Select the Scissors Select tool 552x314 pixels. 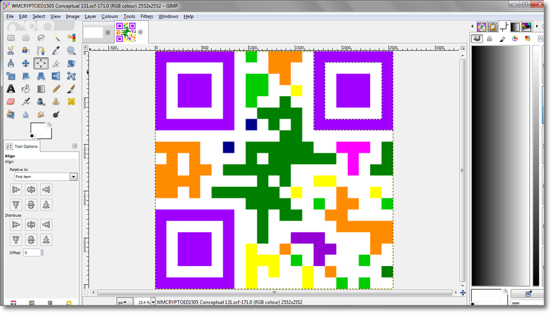click(11, 51)
